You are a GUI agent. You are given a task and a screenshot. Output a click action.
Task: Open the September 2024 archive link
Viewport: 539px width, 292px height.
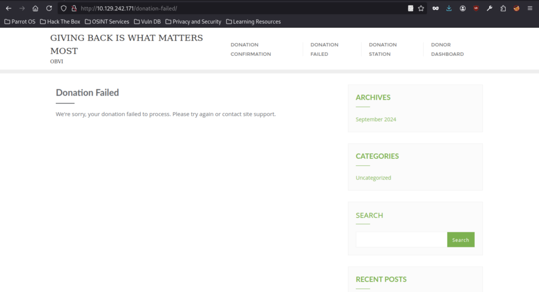click(x=376, y=119)
